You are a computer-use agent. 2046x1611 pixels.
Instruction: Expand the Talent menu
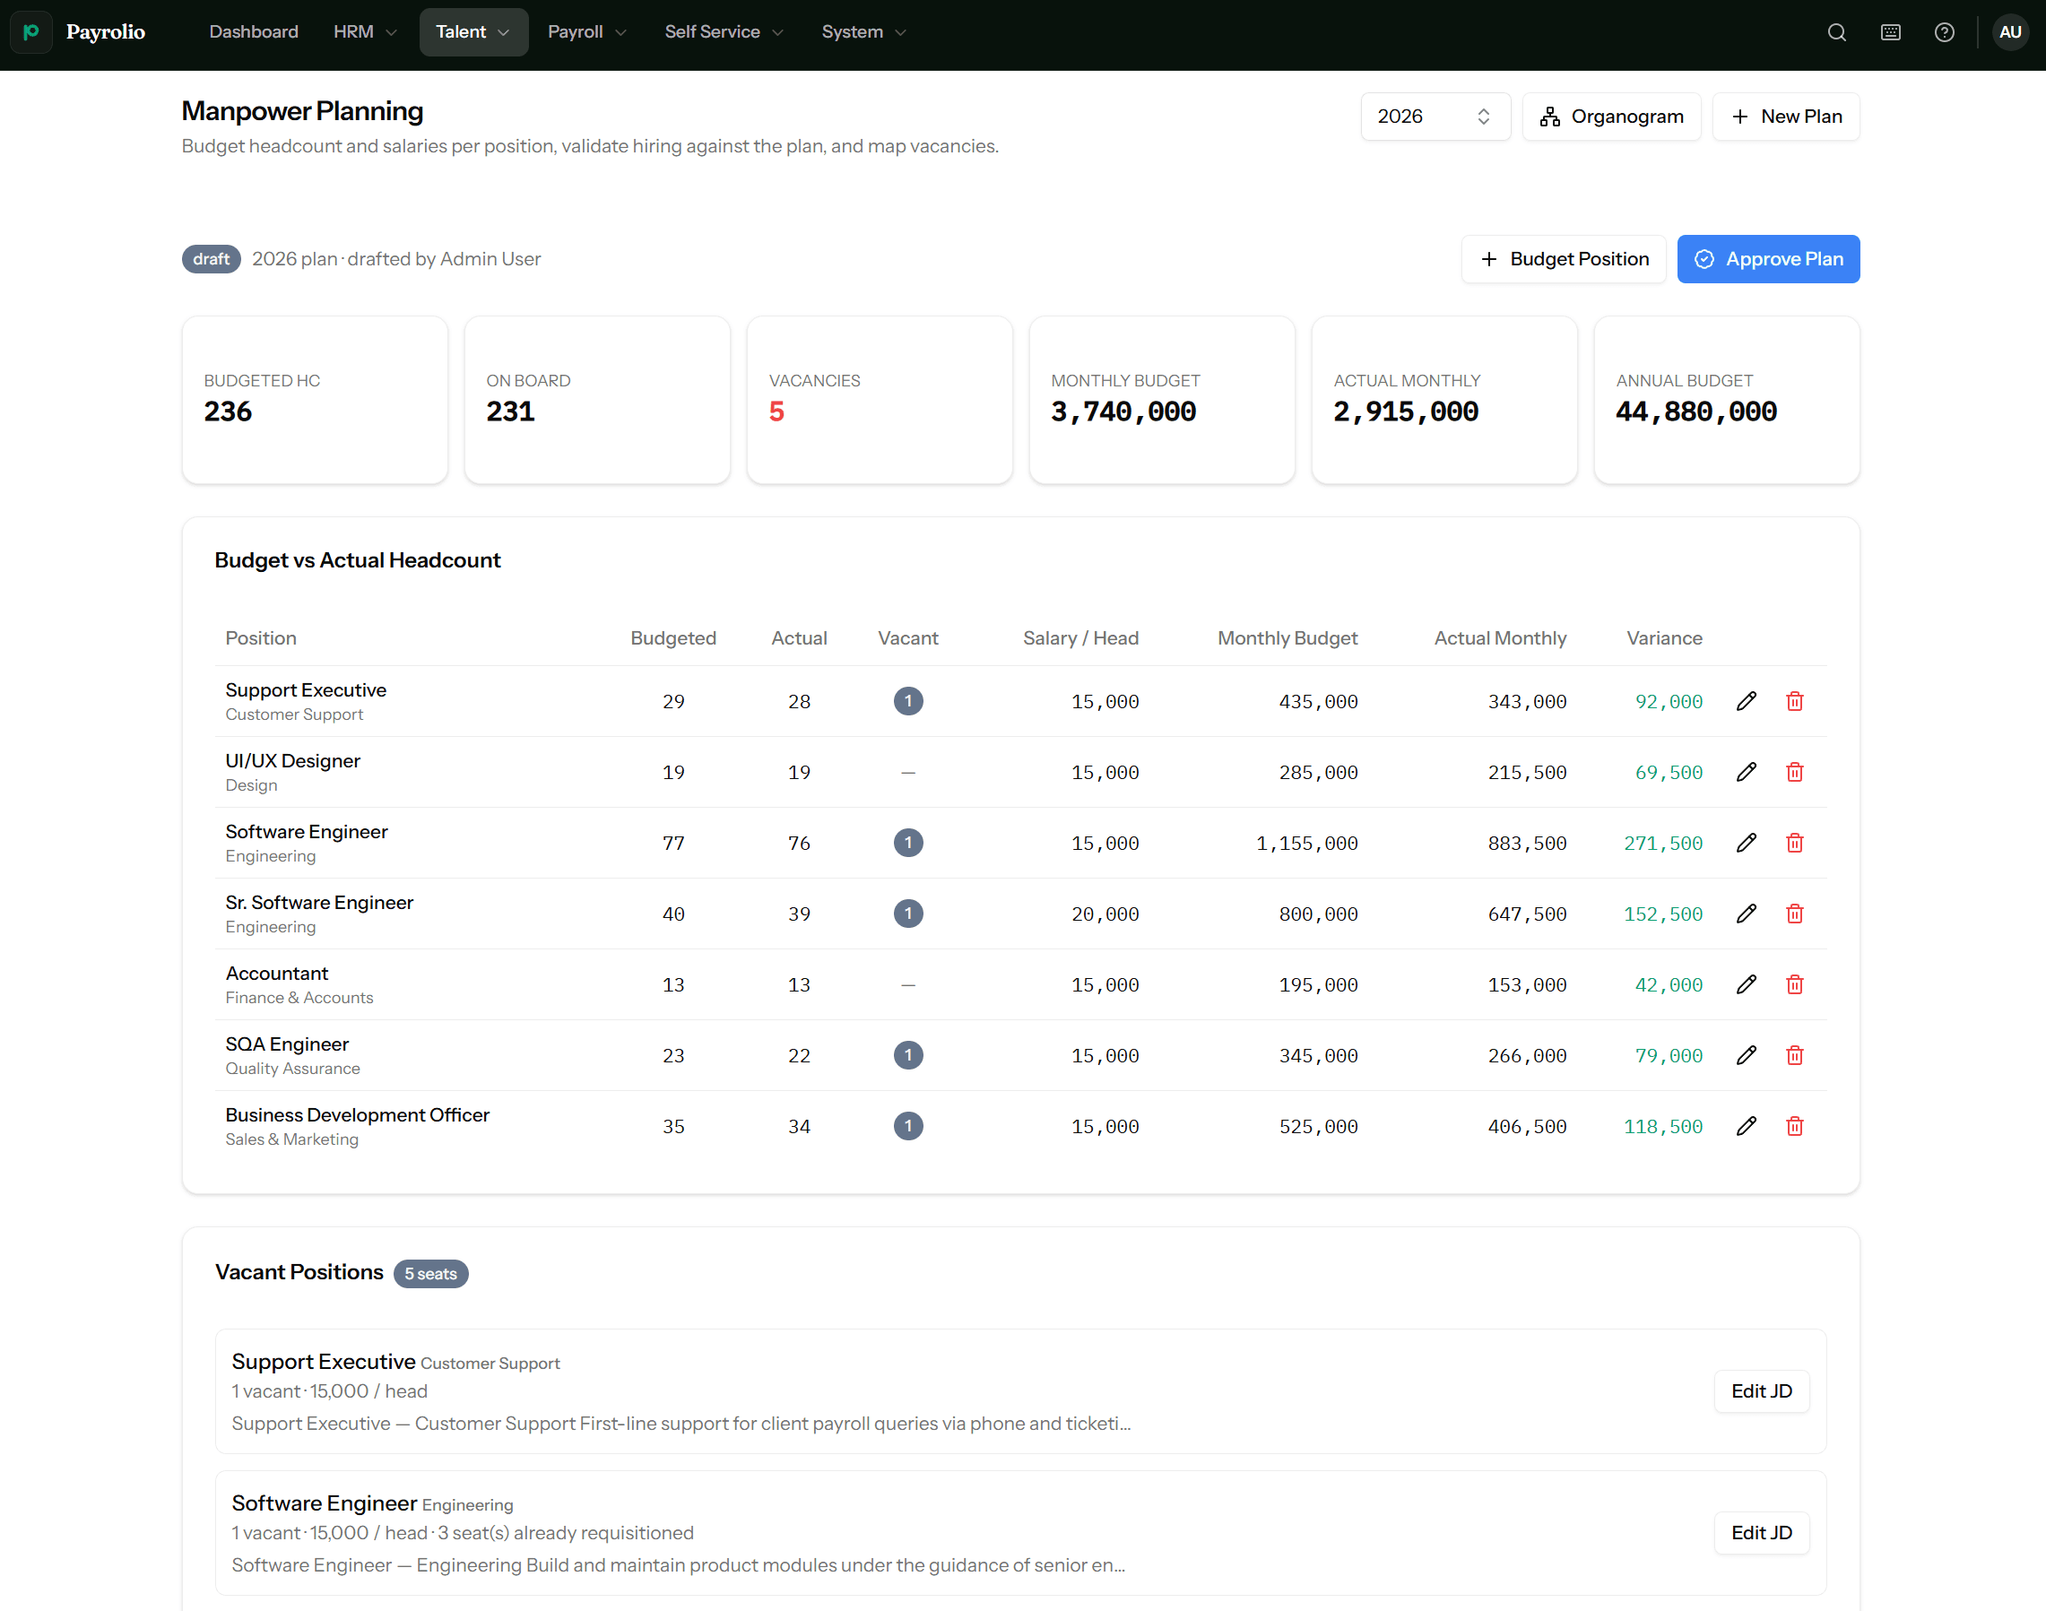click(473, 32)
